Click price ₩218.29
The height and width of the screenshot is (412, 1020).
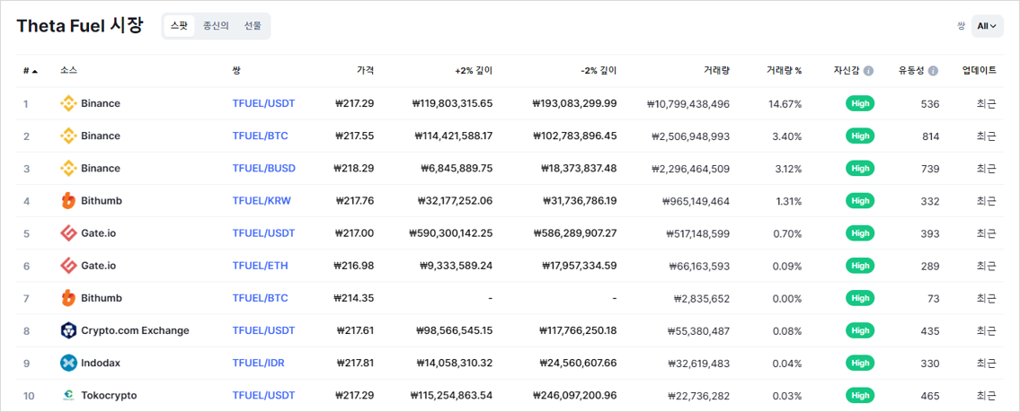click(354, 169)
